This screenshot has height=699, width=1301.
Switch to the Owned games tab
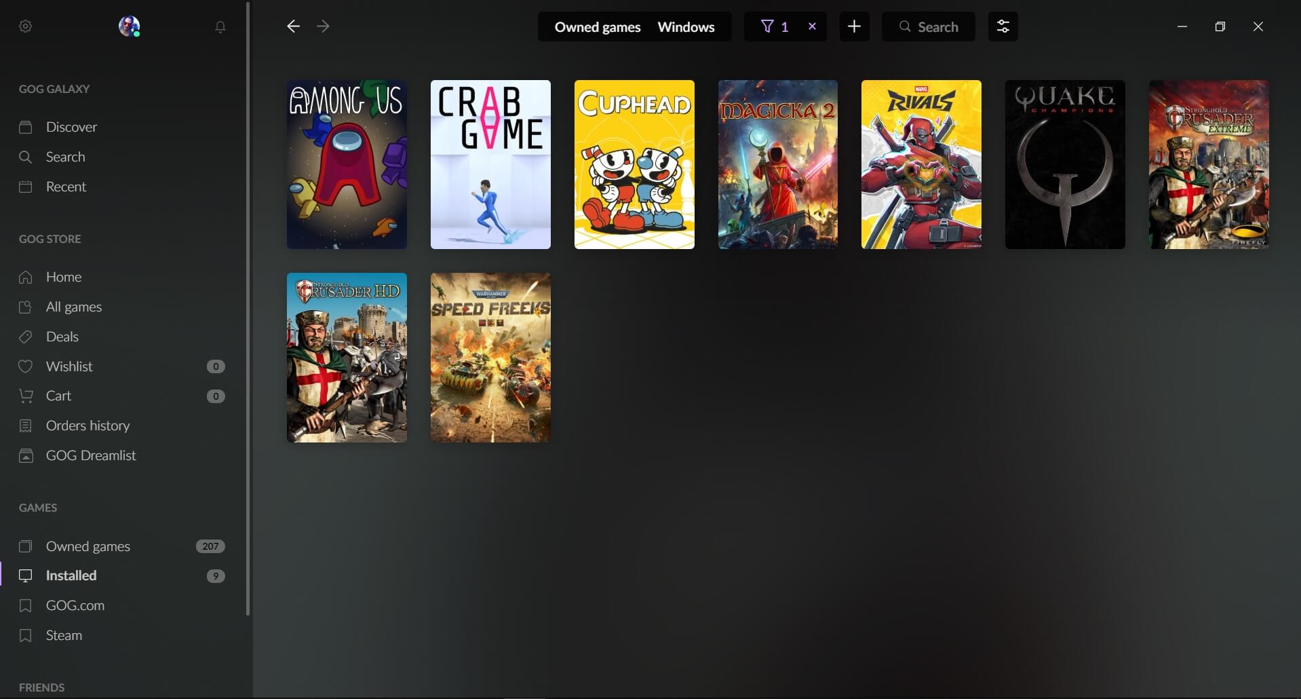[597, 26]
